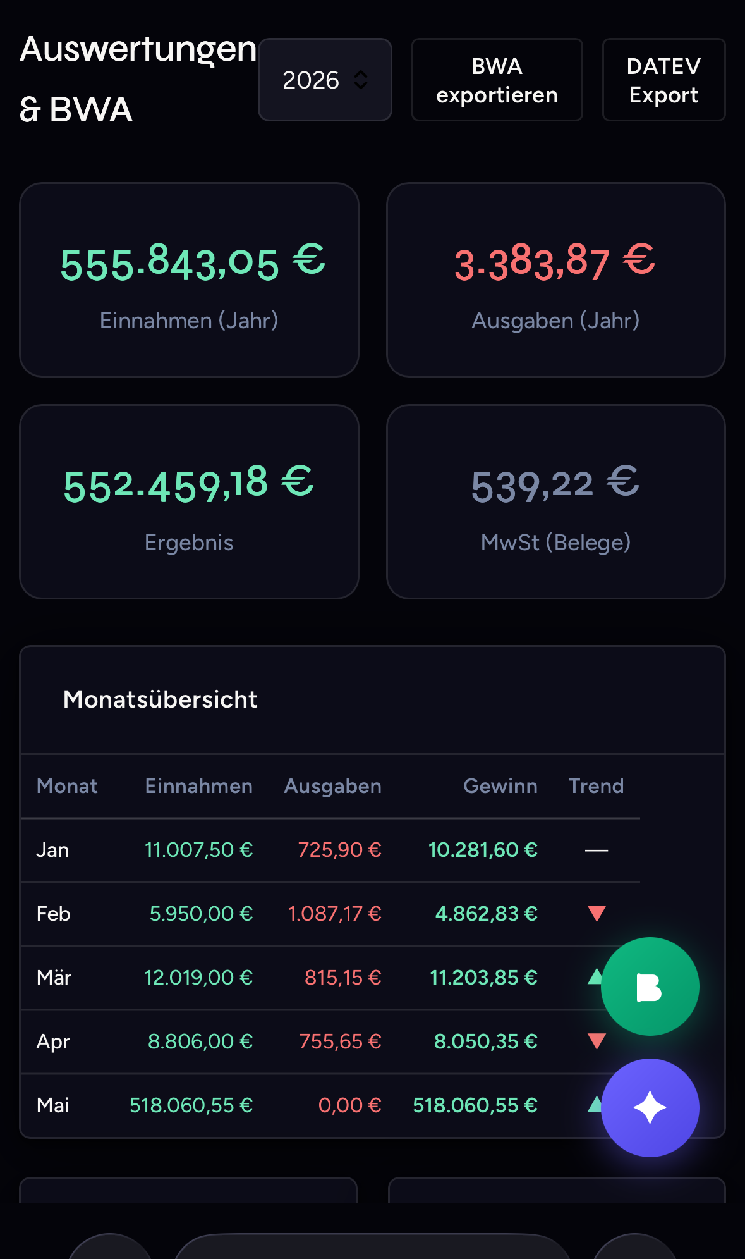This screenshot has width=745, height=1259.
Task: Click Apr profit 8.050,35 €
Action: 486,1041
